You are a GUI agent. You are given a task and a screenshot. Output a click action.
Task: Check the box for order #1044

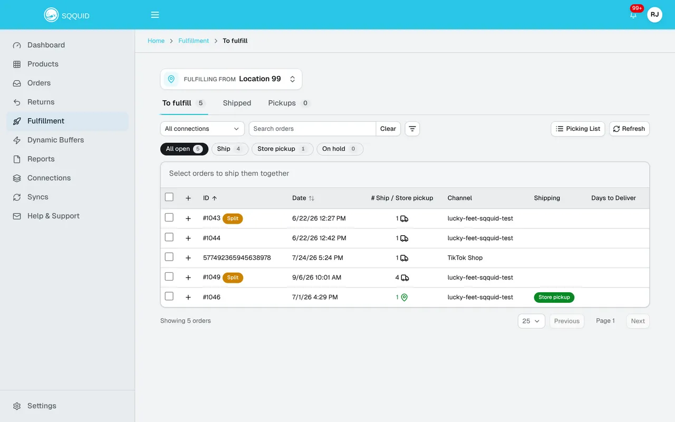click(169, 237)
